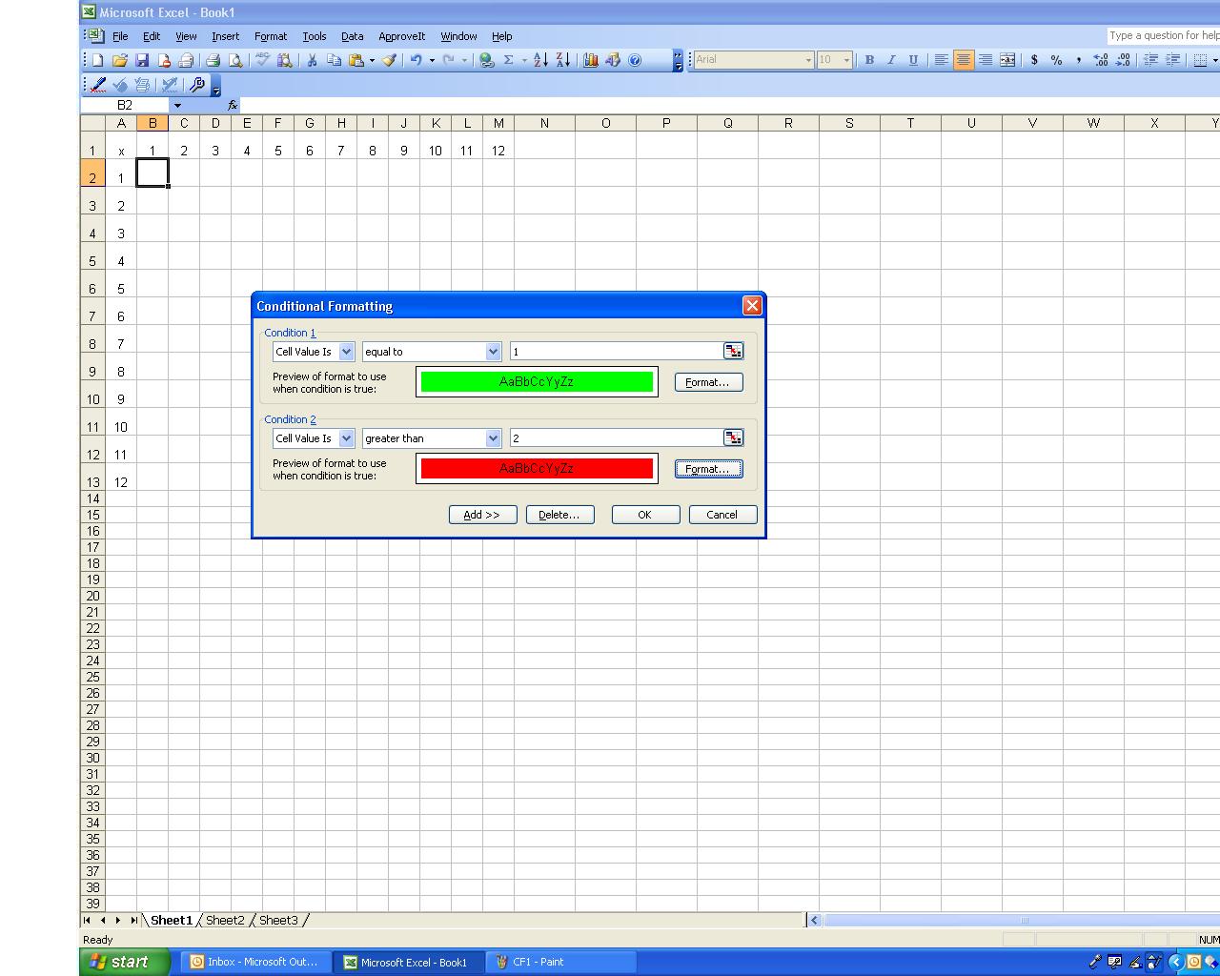Click Increase Indent icon
The width and height of the screenshot is (1220, 976).
(1173, 60)
